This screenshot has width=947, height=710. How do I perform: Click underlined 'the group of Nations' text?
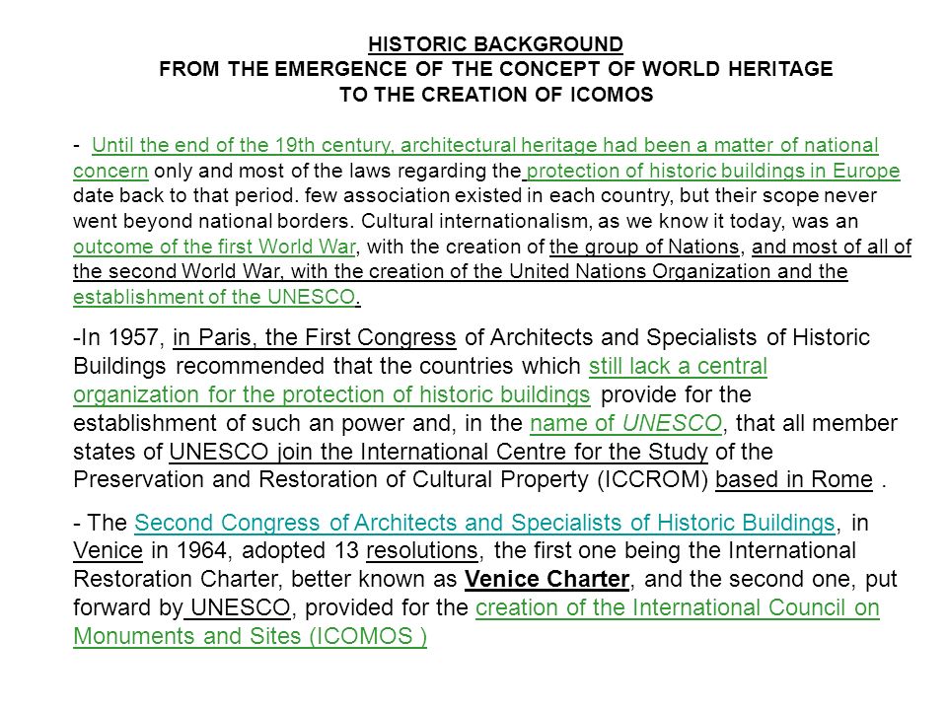click(x=644, y=247)
